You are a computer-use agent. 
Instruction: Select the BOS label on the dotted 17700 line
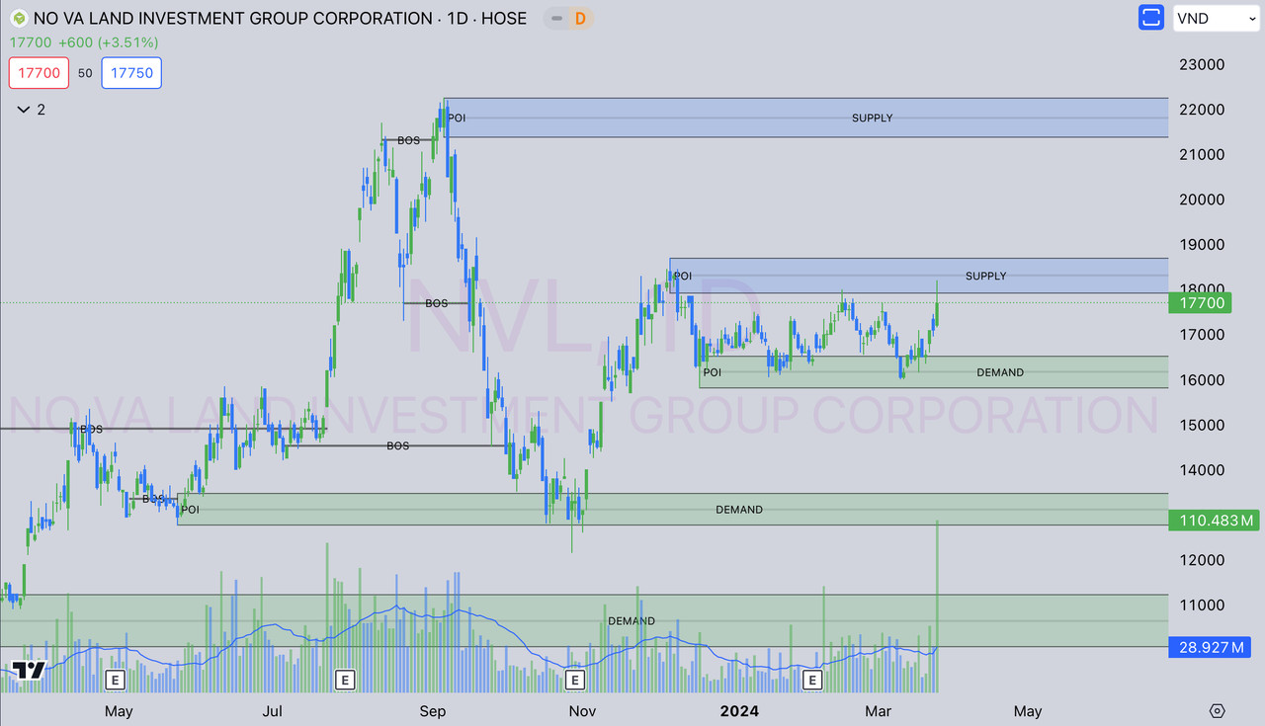[x=437, y=303]
